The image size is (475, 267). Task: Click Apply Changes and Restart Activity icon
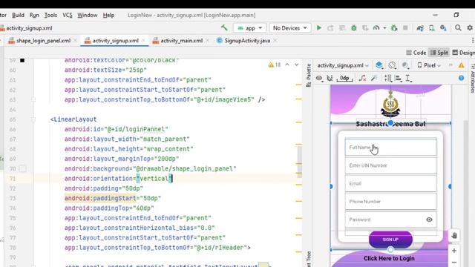[x=330, y=28]
